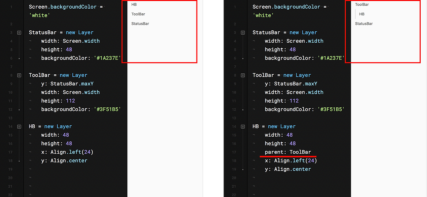Click '#3F51B5' color value in right editor
Screen dimensions: 427x197
click(x=331, y=109)
